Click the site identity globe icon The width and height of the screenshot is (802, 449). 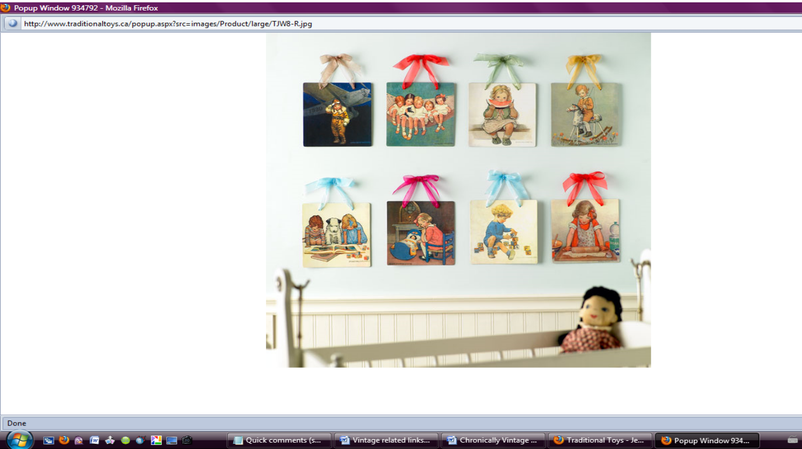point(12,23)
